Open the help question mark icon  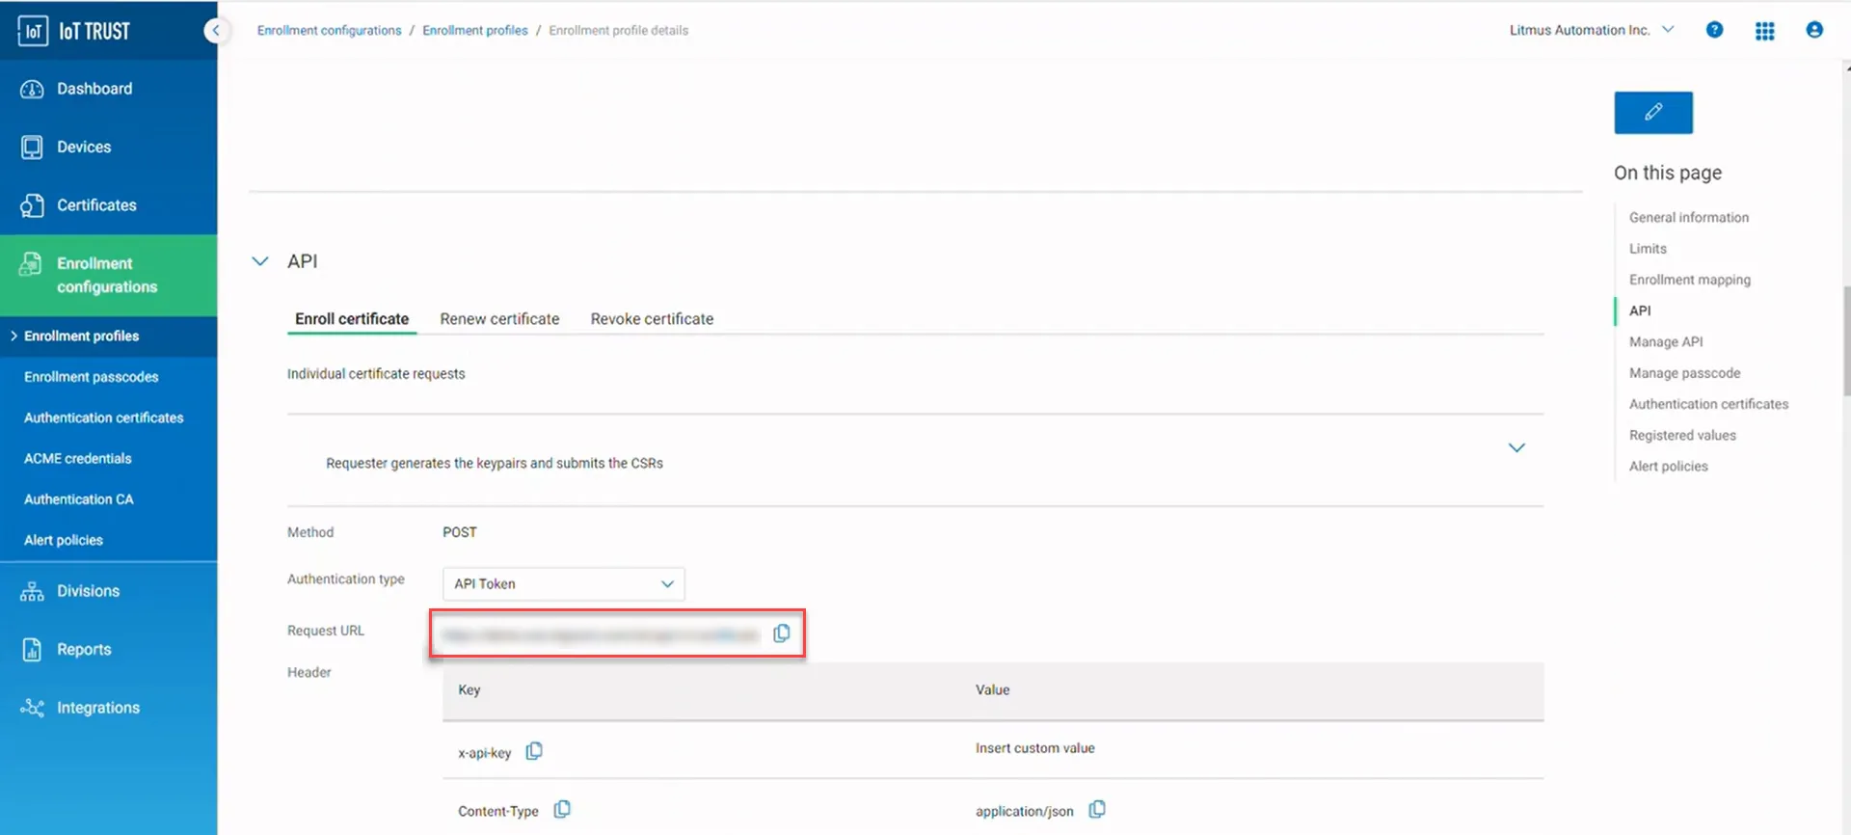point(1714,30)
